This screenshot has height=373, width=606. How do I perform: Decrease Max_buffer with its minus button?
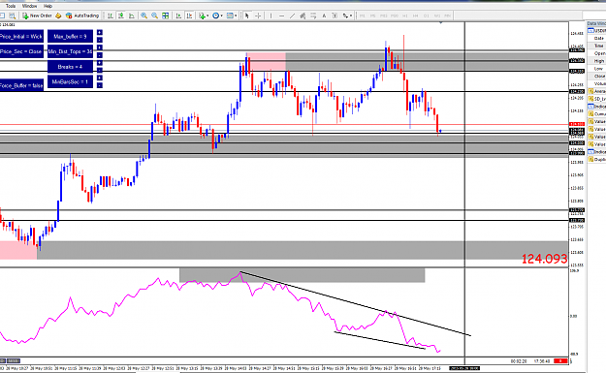click(x=99, y=40)
